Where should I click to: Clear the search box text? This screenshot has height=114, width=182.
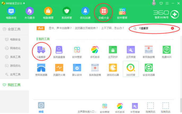(x=172, y=28)
